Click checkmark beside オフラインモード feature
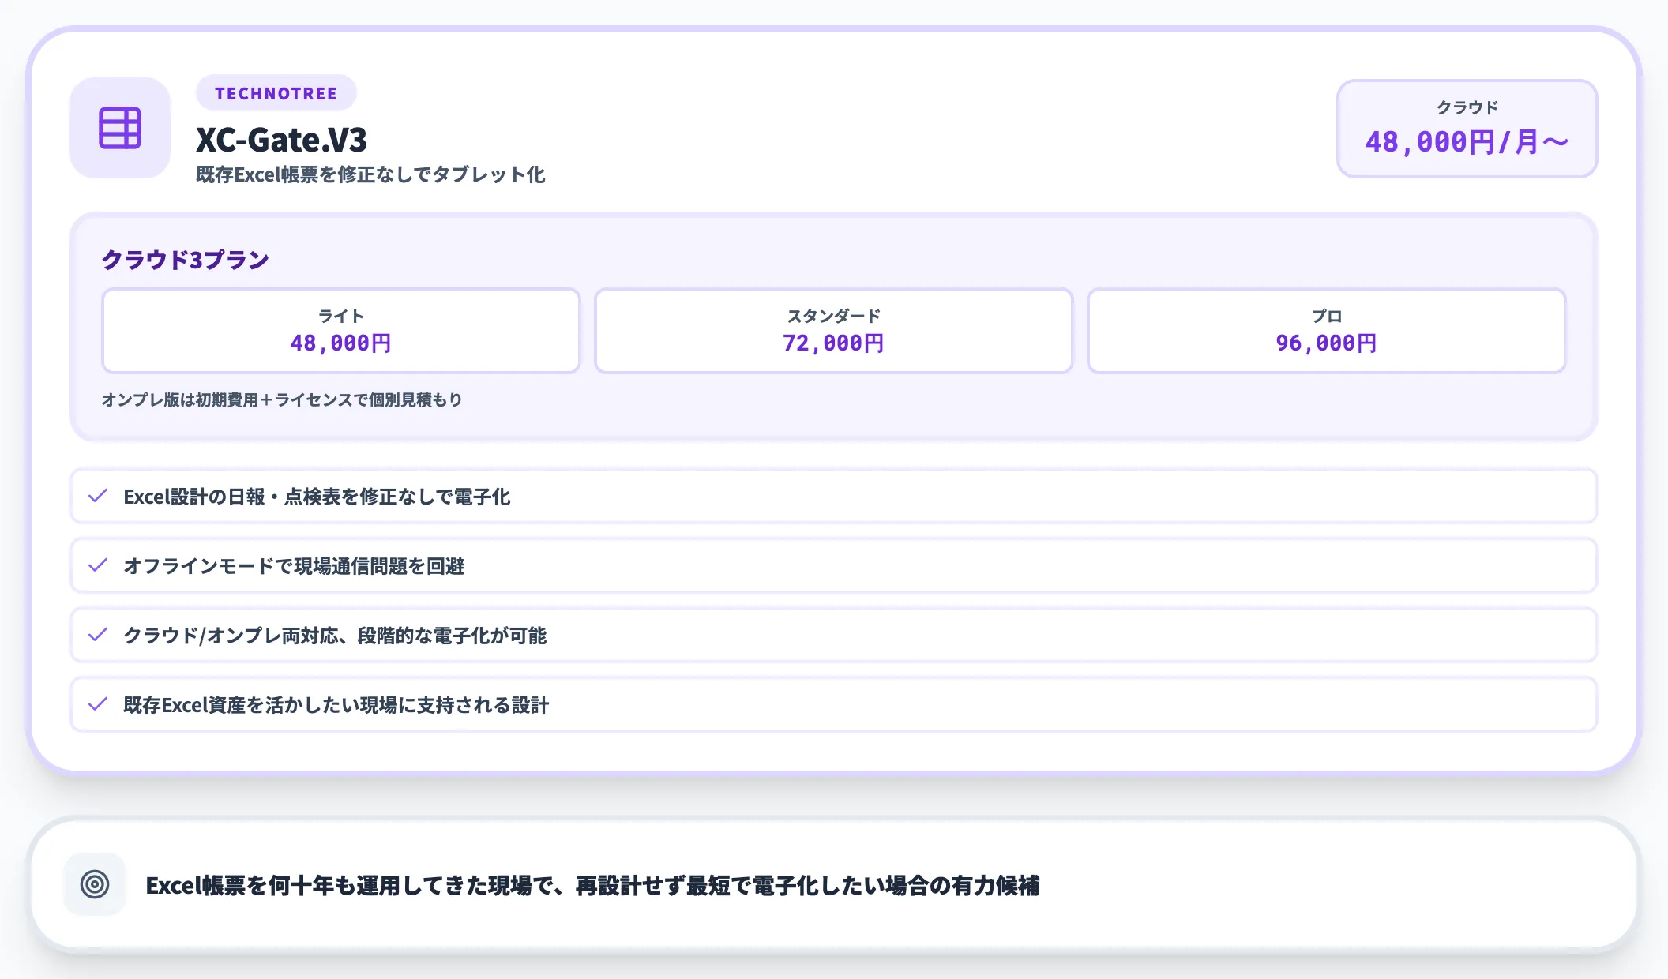 [98, 565]
